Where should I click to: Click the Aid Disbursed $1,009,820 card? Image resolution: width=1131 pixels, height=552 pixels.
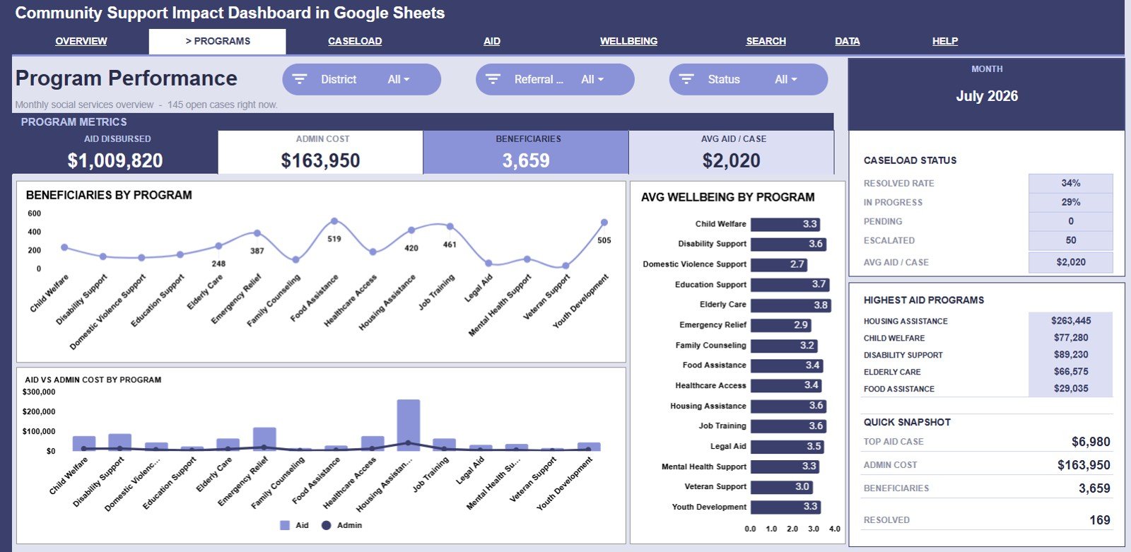(115, 152)
